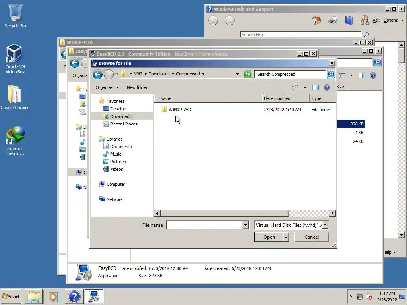Sort by the Type column header
This screenshot has width=407, height=305.
tap(323, 98)
